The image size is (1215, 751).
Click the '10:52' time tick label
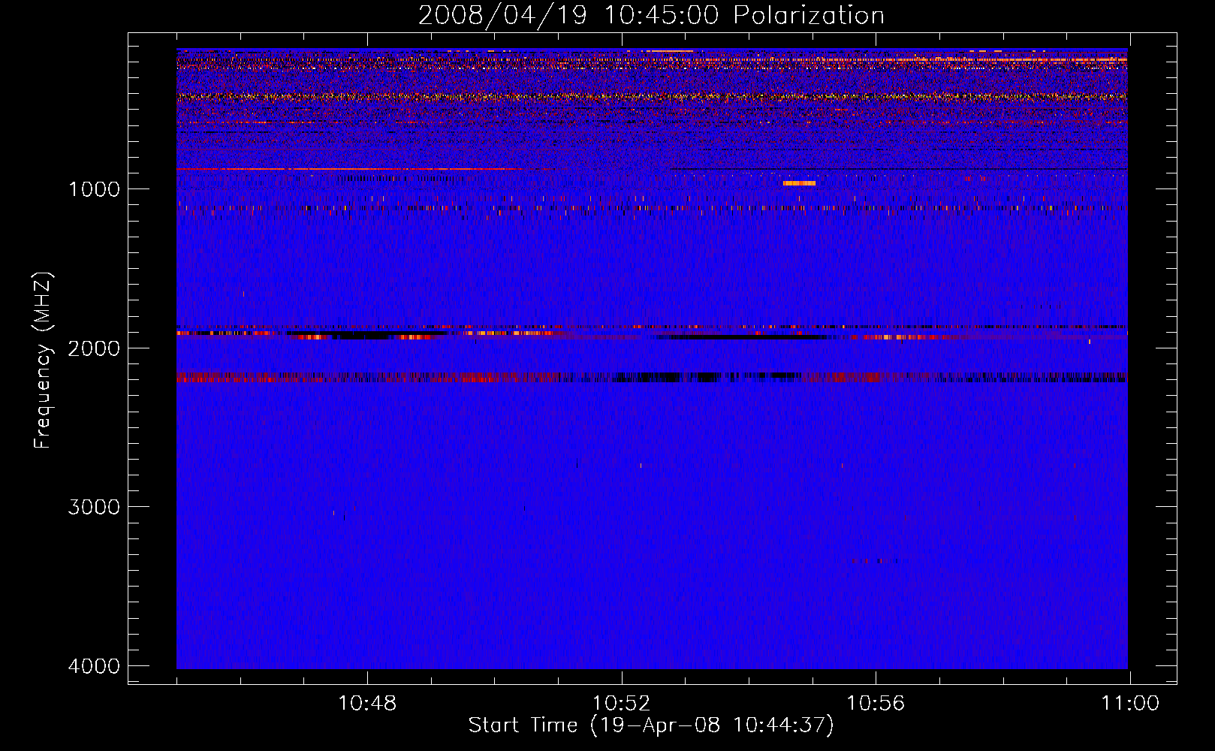point(621,704)
